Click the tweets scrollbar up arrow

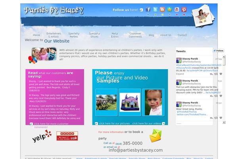224,56
